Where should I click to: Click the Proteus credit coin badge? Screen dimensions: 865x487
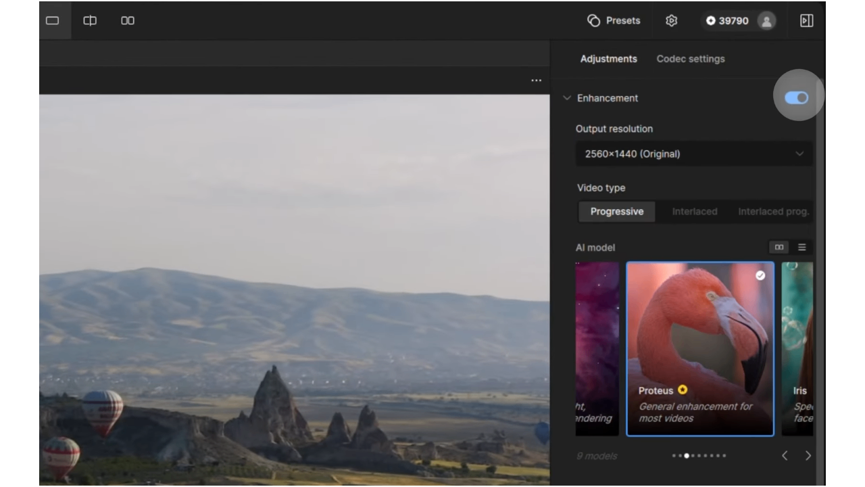click(683, 390)
